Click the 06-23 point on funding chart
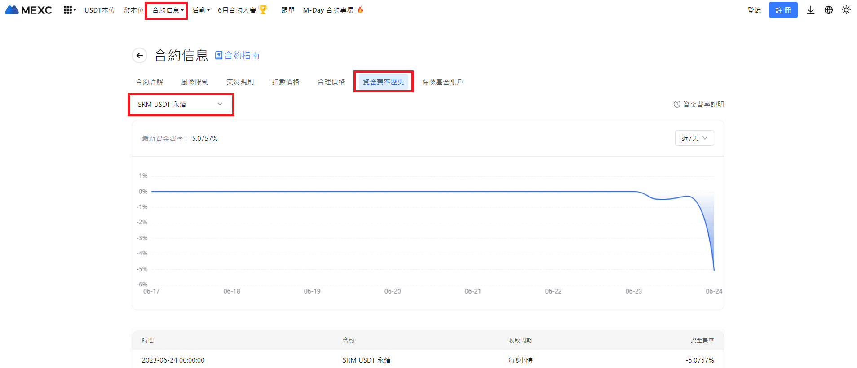The height and width of the screenshot is (368, 857). [634, 192]
